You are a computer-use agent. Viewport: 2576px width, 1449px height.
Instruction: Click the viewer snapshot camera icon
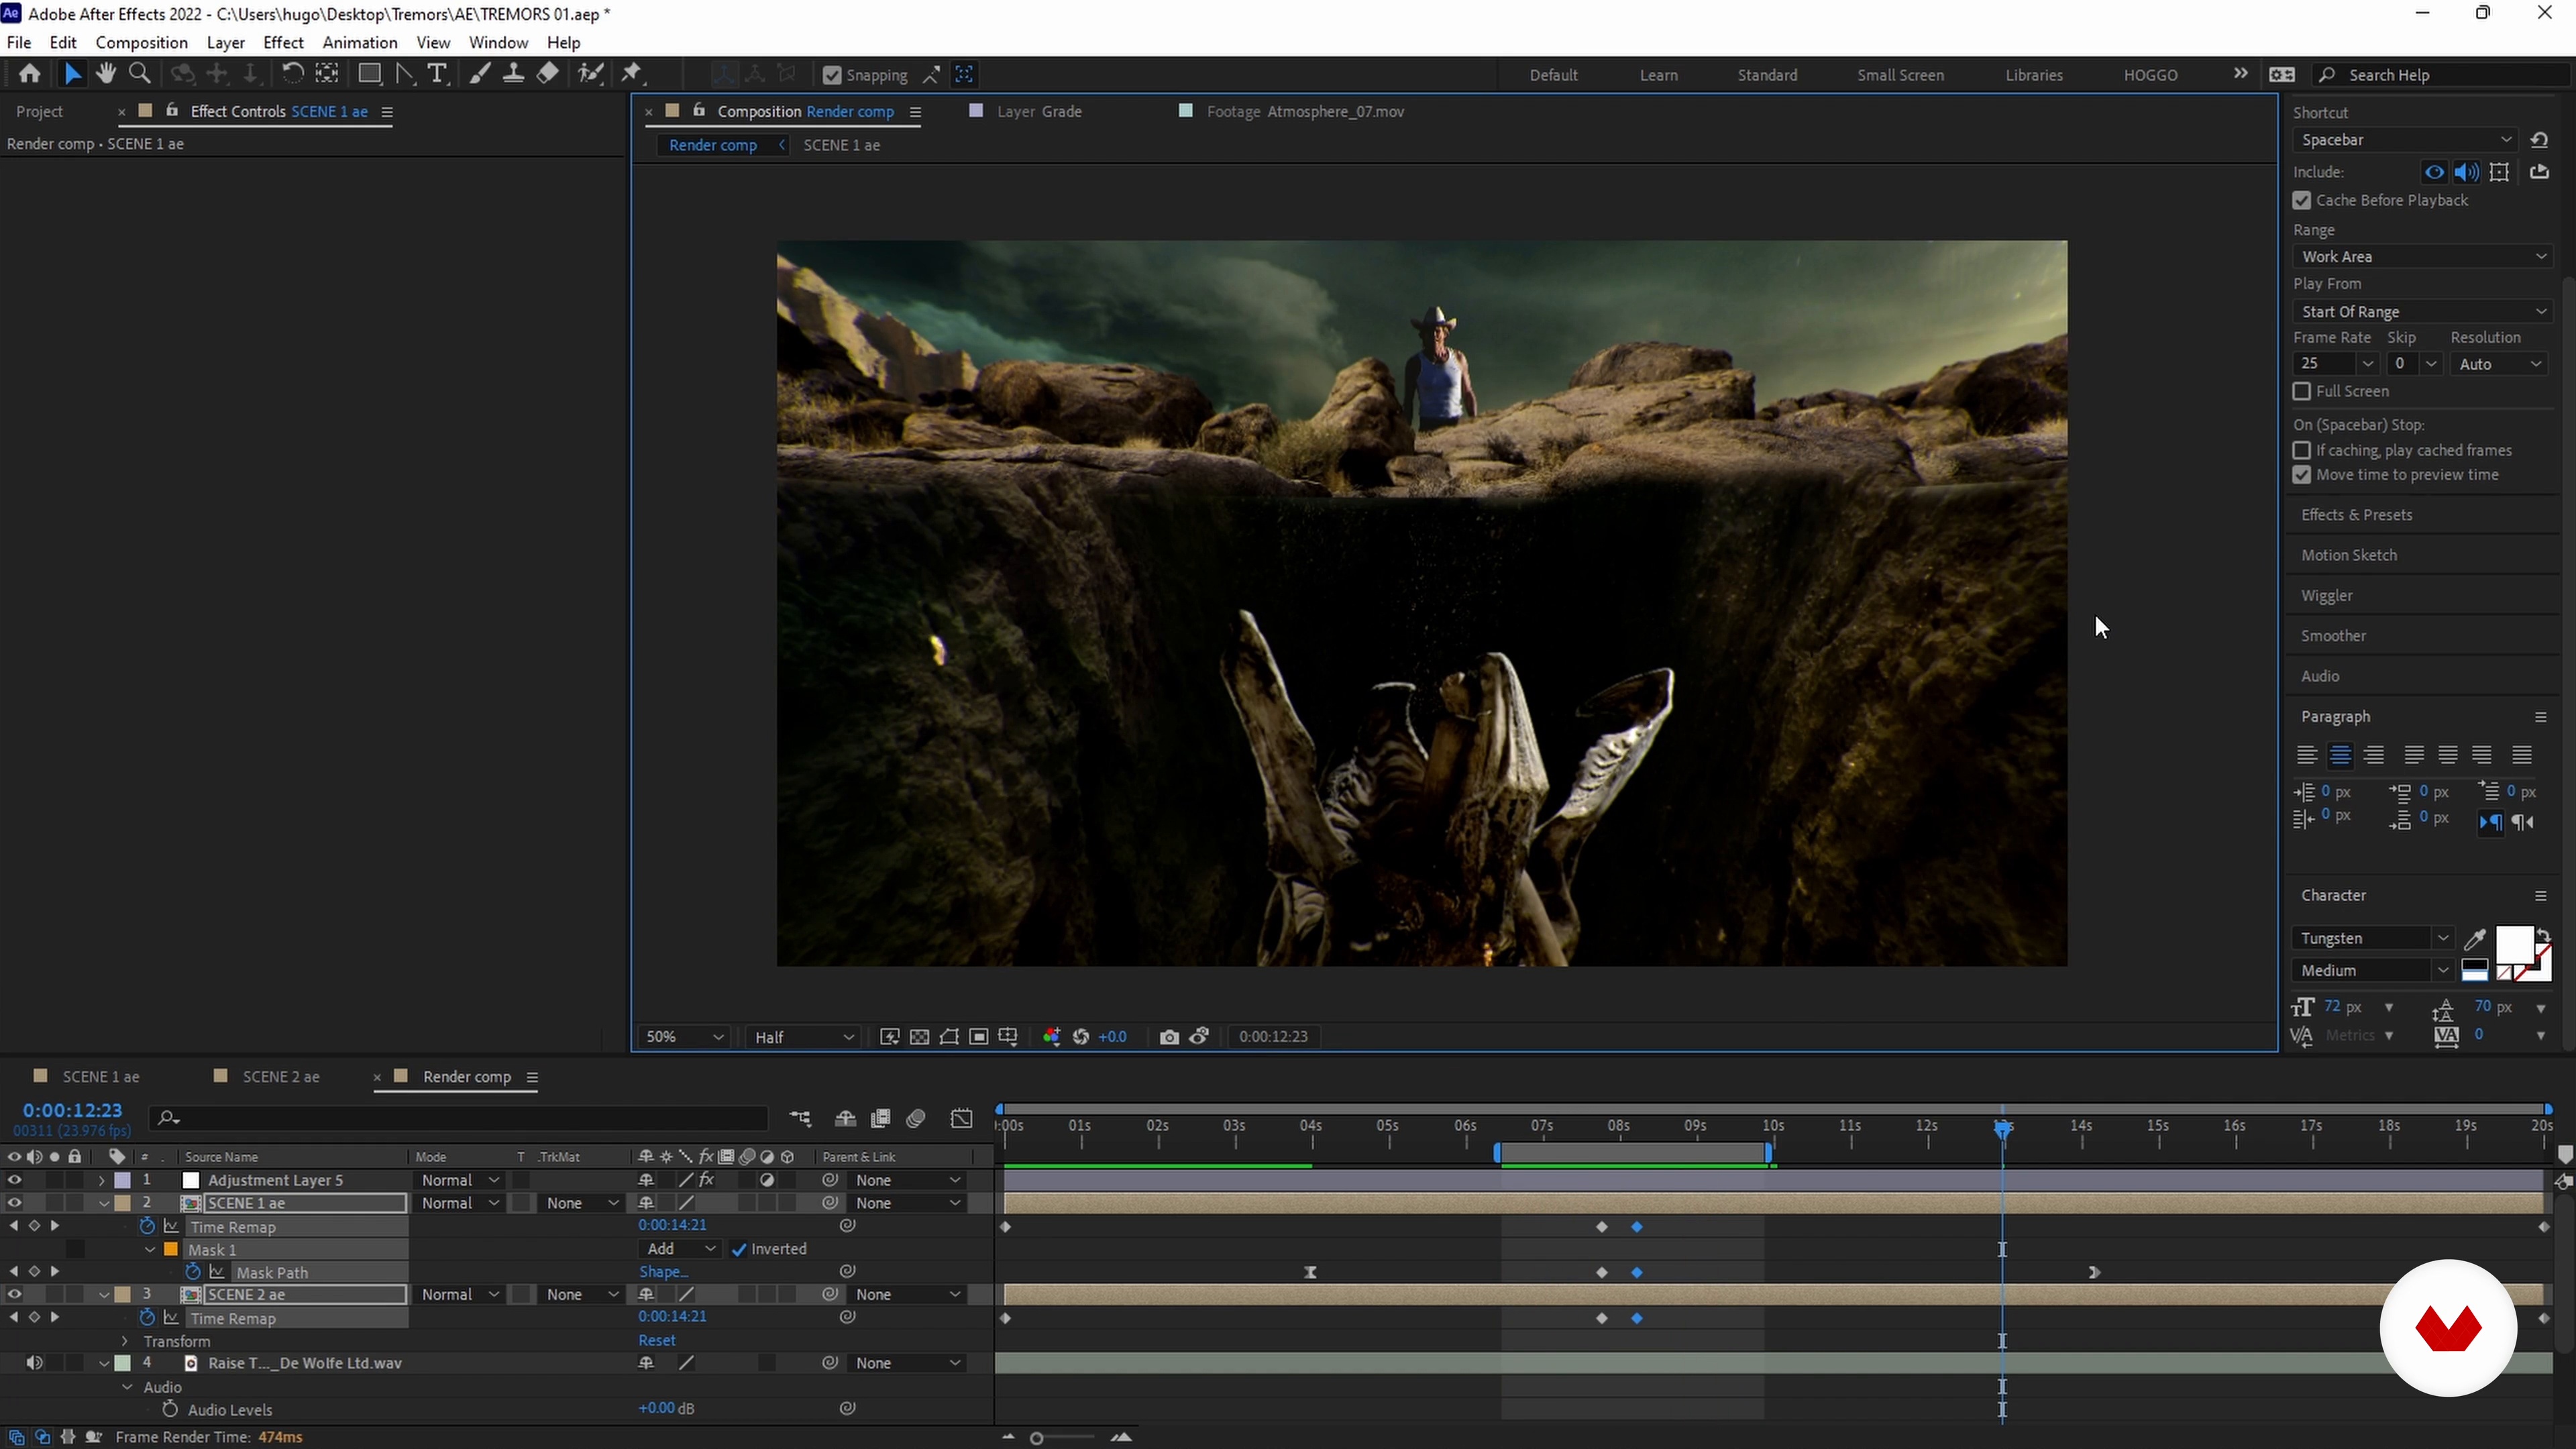click(x=1168, y=1037)
